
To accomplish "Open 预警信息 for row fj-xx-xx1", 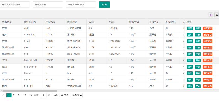I will click(207, 86).
